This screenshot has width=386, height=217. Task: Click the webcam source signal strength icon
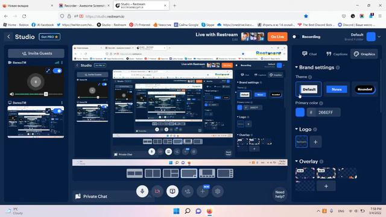[57, 63]
